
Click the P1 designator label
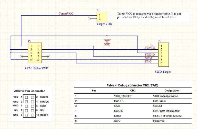[x=98, y=10]
